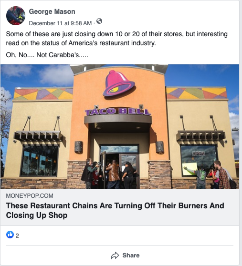Click the OPEN sign in window
The width and height of the screenshot is (242, 266).
coord(199,153)
